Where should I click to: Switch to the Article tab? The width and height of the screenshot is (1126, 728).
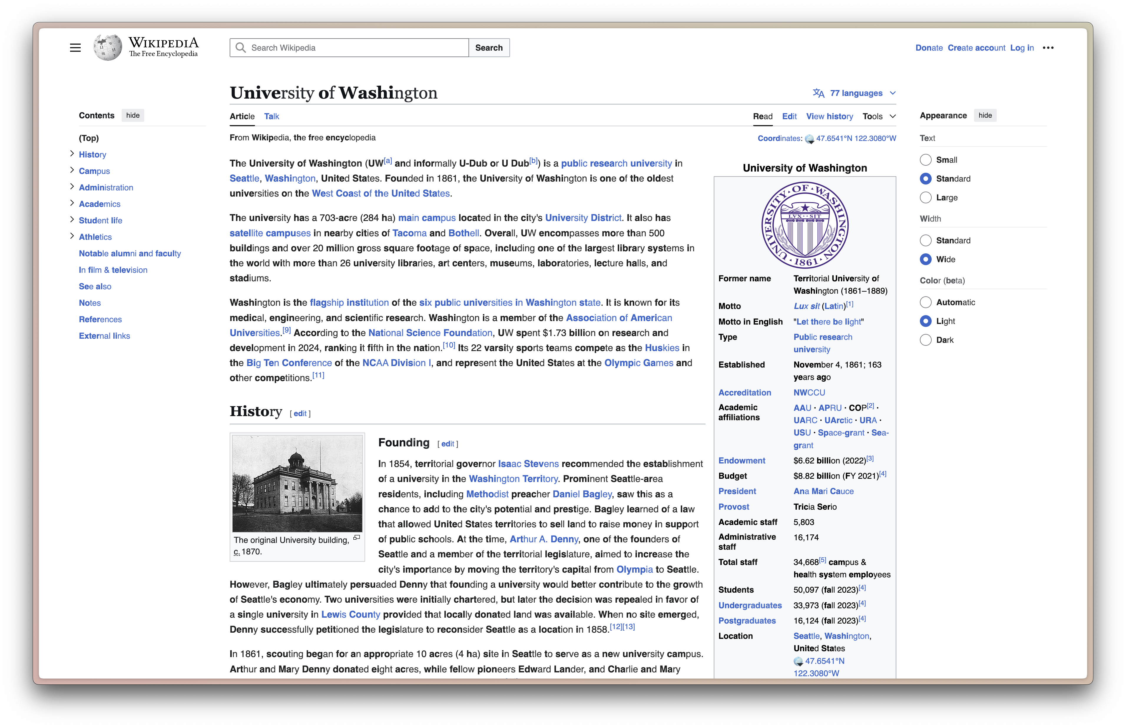point(242,116)
